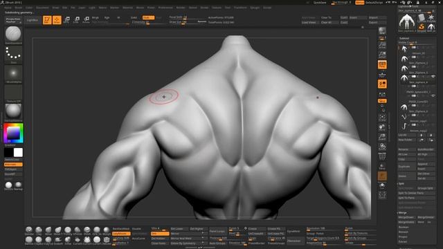Enable the Mrgb paint mode
Screen dimensions: 443x249
coord(96,17)
